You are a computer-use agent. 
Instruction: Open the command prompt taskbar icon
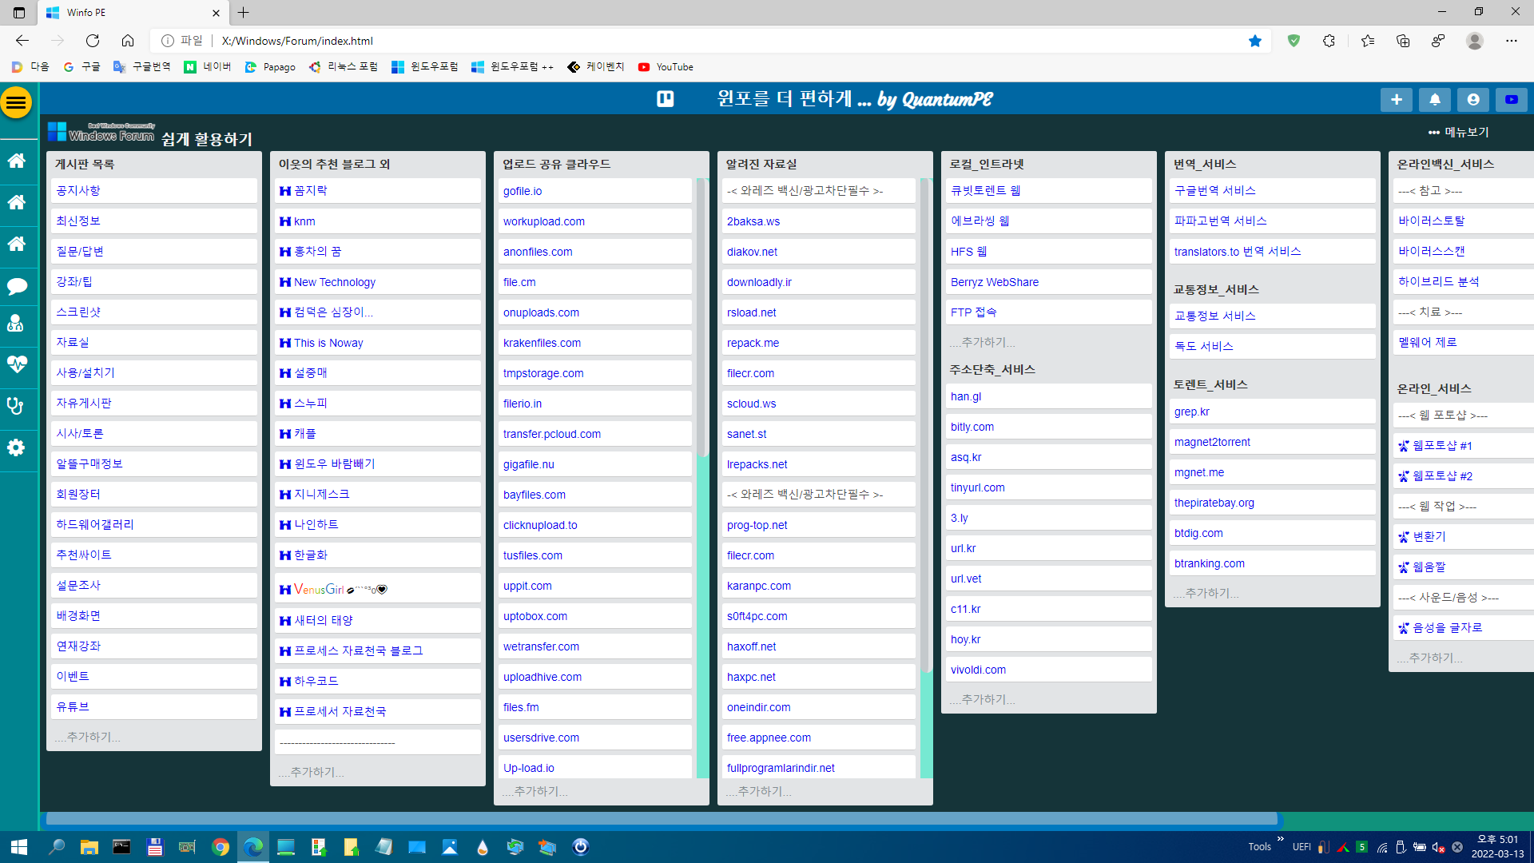click(121, 847)
